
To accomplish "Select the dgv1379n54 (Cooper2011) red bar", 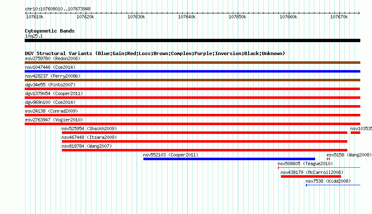I will [x=192, y=98].
